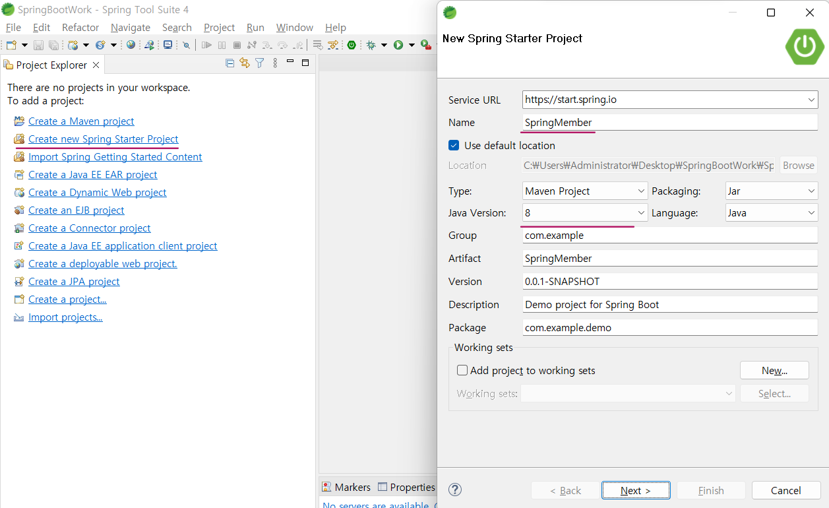Open the Type Maven Project dropdown
The image size is (829, 508).
tap(641, 191)
